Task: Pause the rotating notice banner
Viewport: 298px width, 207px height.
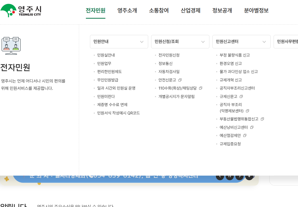Action: [x=229, y=176]
